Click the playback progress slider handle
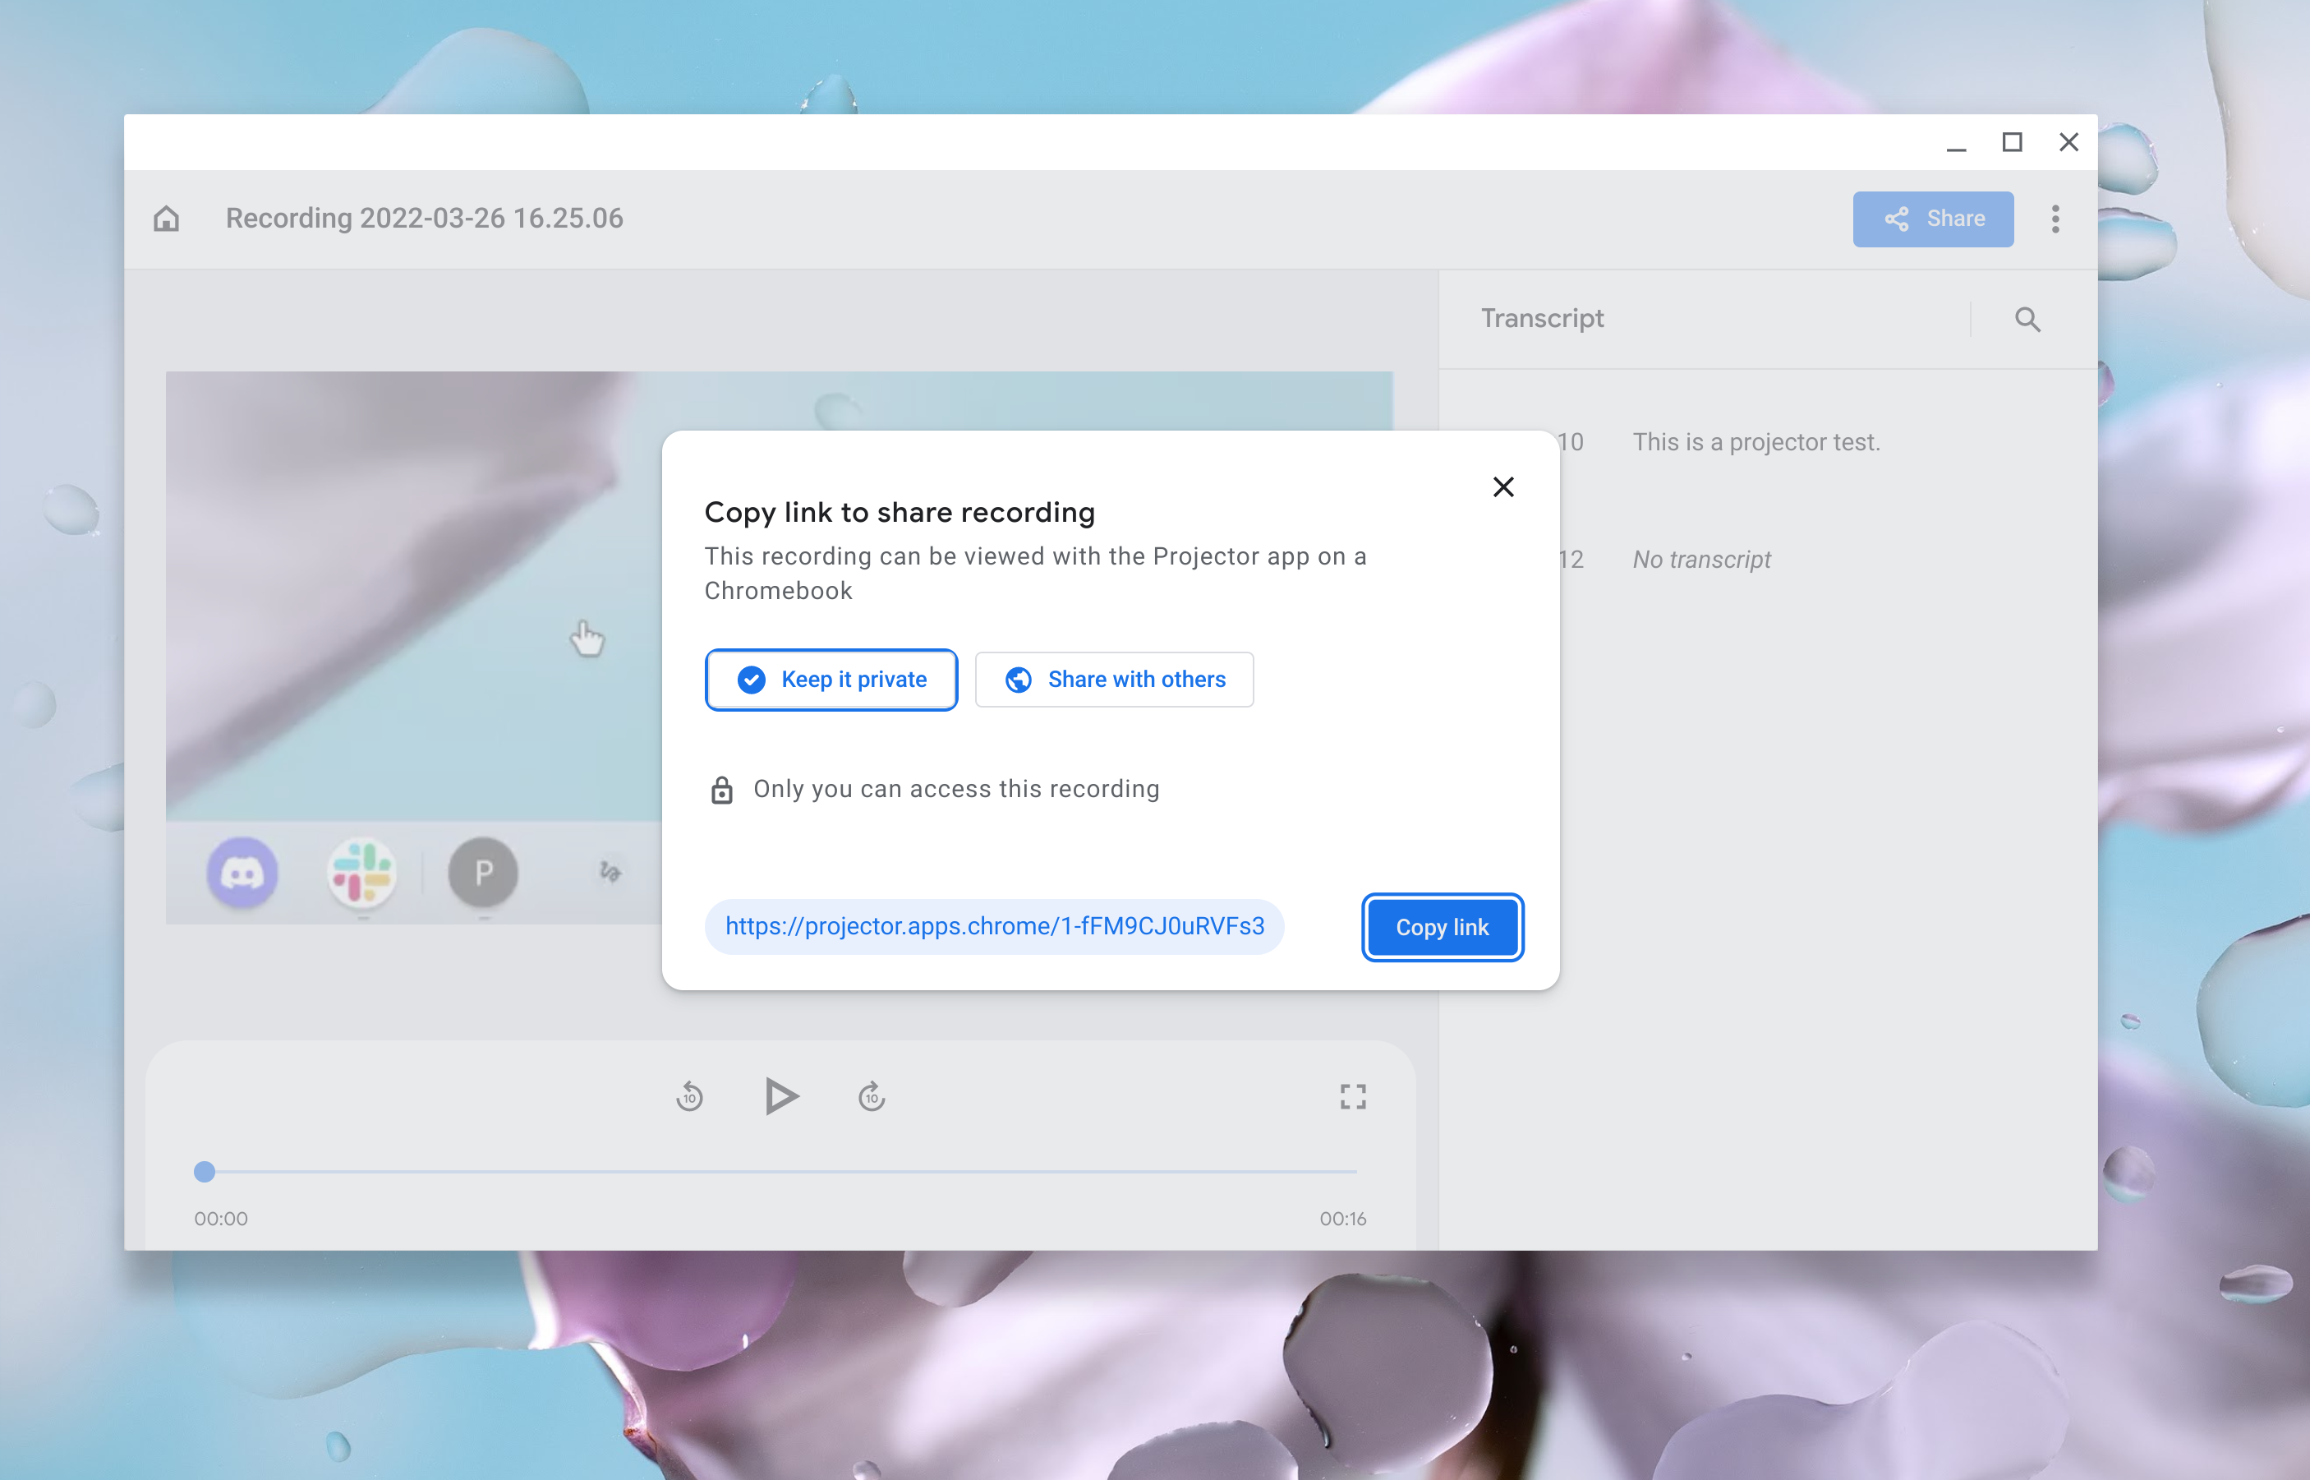The height and width of the screenshot is (1480, 2310). point(204,1172)
